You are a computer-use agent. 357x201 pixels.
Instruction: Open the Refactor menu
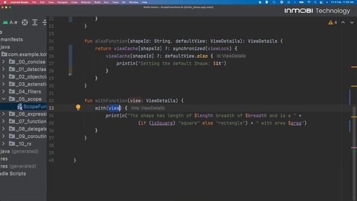(86, 2)
